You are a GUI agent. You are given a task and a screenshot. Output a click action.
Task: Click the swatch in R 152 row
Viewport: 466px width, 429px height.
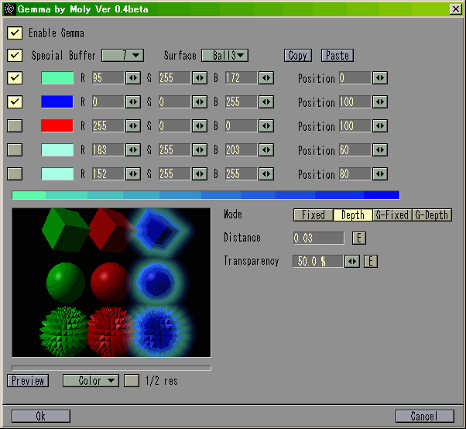[x=57, y=174]
